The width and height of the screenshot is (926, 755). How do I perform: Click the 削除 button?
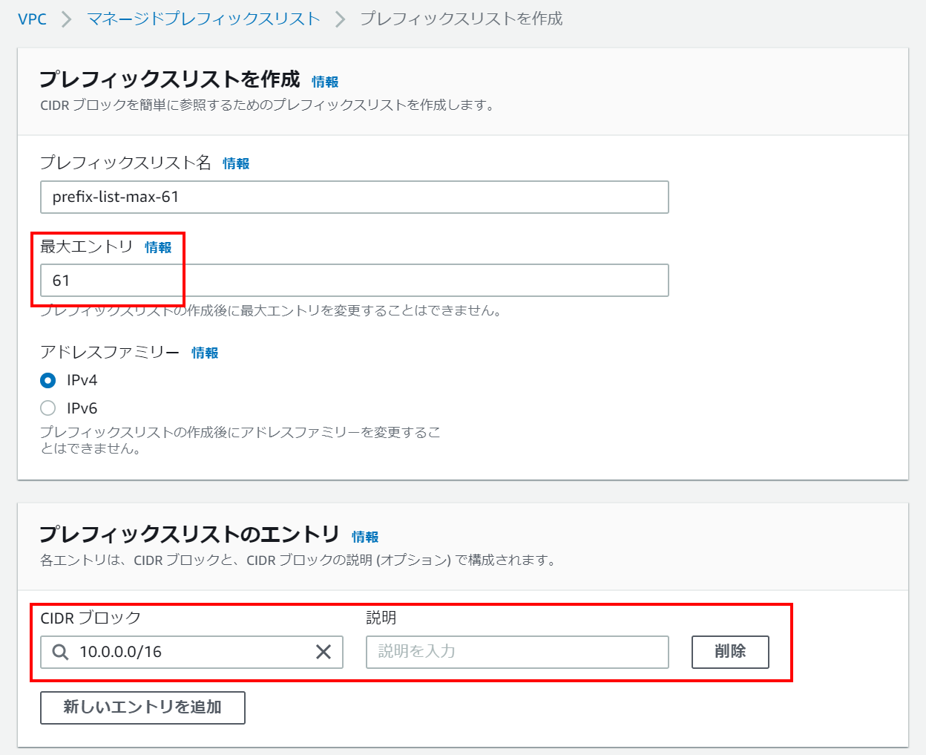pyautogui.click(x=730, y=652)
